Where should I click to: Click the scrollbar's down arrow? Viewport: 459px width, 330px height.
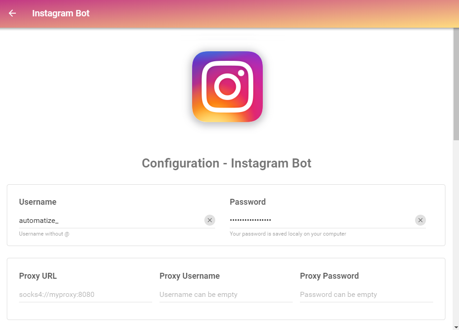[x=455, y=326]
